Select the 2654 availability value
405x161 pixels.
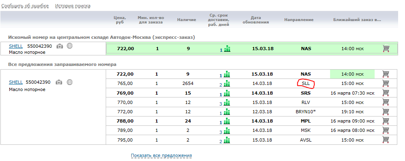[x=188, y=84]
